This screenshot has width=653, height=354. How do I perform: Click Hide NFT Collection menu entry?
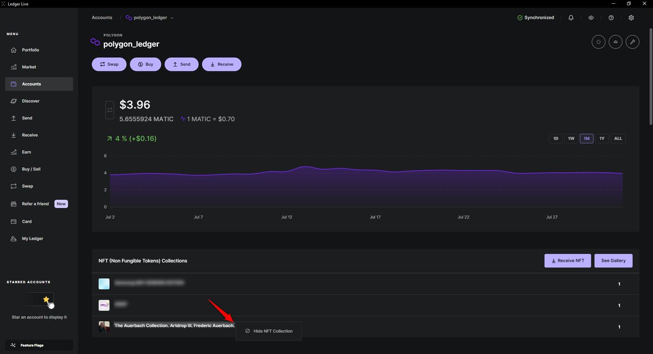point(268,331)
